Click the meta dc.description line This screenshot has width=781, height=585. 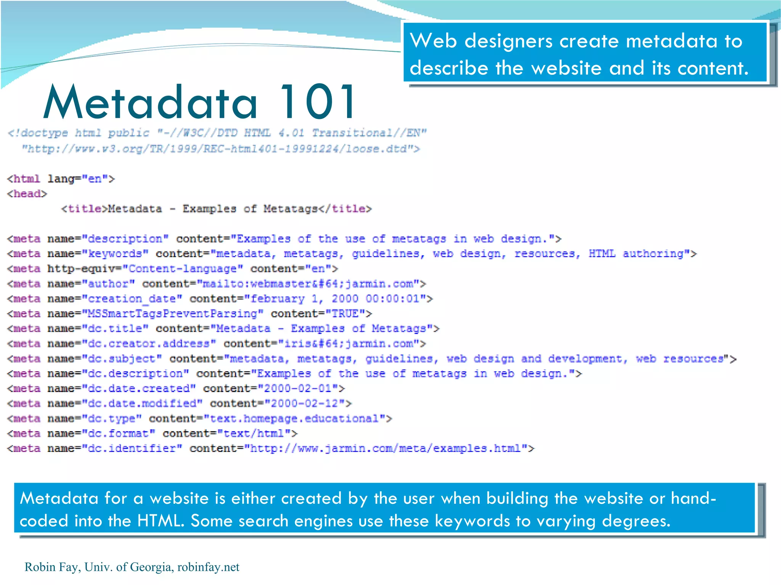[x=294, y=374]
